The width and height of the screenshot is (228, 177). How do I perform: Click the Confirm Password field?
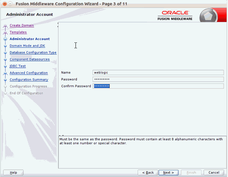click(x=158, y=86)
